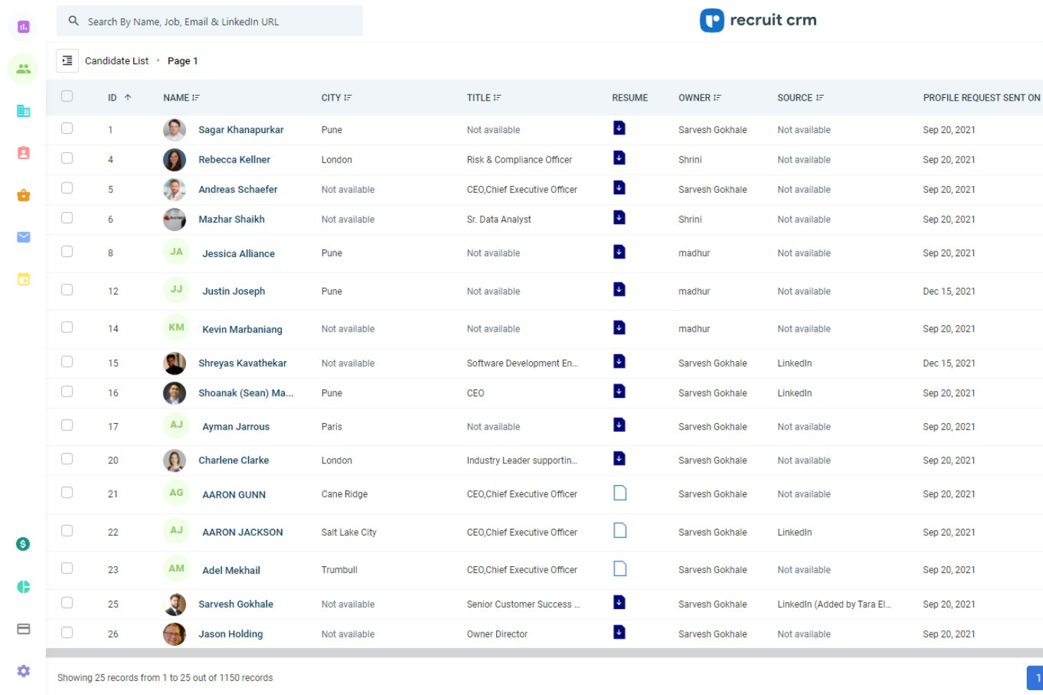The image size is (1043, 695).
Task: Toggle the select-all checkbox in table header
Action: 67,96
